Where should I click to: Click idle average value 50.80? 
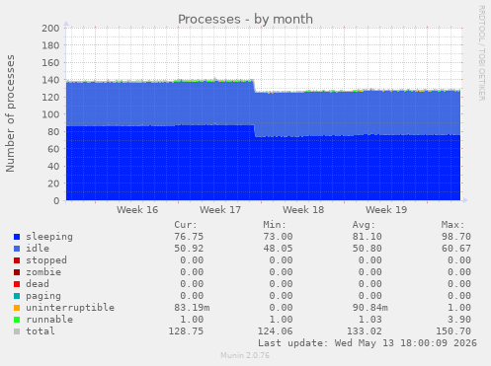click(367, 249)
